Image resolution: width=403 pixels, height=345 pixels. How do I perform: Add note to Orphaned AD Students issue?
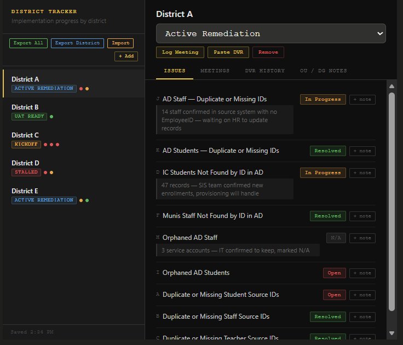[x=362, y=273]
